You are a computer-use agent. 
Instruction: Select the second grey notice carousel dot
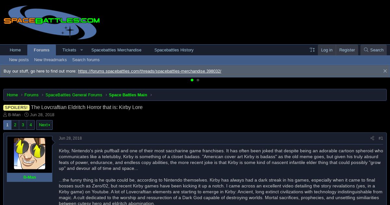[198, 80]
